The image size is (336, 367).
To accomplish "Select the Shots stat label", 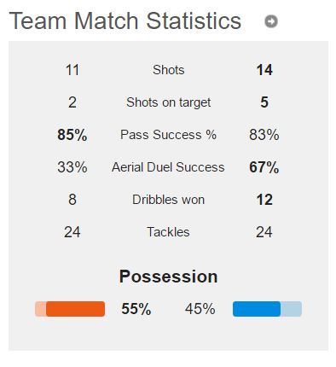I will click(169, 70).
